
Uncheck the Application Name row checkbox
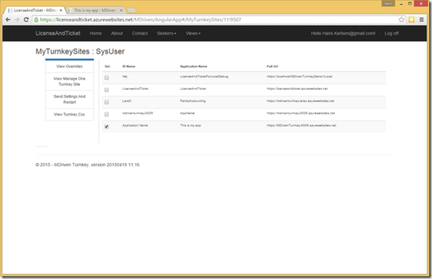click(107, 126)
